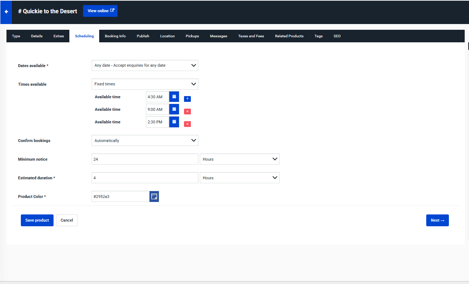Select the Scheduling tab
469x284 pixels.
pyautogui.click(x=84, y=36)
